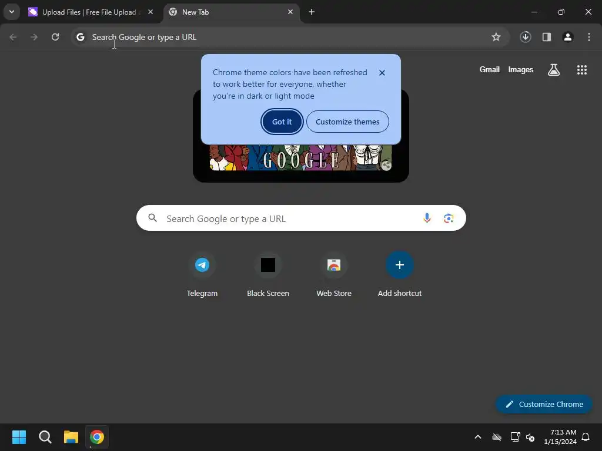This screenshot has height=451, width=602.
Task: Click the Got it button
Action: coord(282,122)
